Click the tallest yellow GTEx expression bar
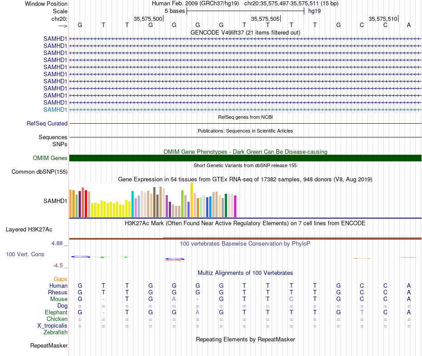The width and height of the screenshot is (422, 356). coord(191,200)
